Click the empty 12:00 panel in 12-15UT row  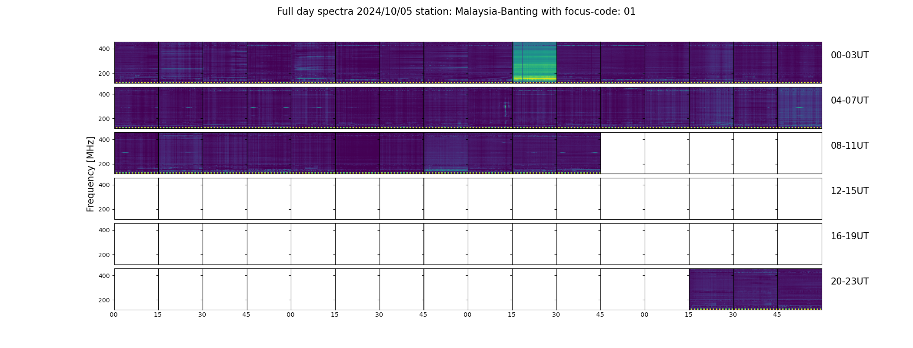pyautogui.click(x=137, y=199)
